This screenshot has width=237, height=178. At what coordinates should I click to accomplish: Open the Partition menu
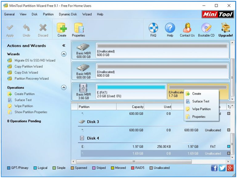coord(48,14)
